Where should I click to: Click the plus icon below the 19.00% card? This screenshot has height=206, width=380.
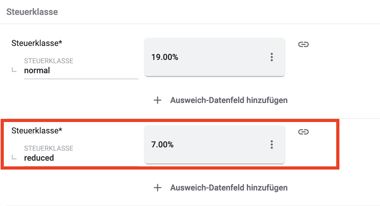tap(158, 100)
